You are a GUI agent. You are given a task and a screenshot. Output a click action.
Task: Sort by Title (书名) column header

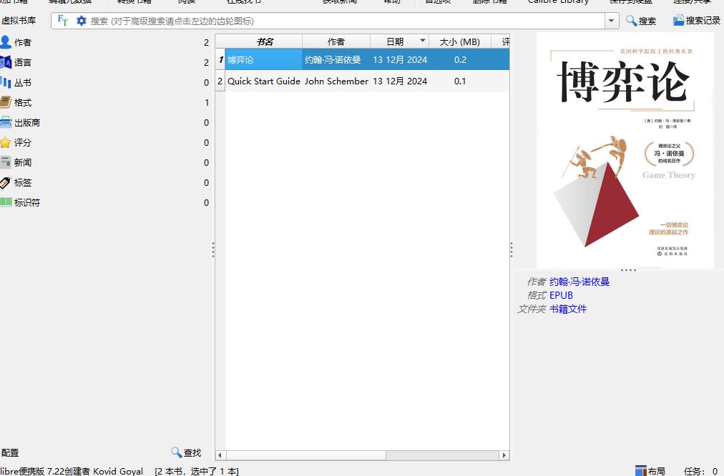[264, 41]
